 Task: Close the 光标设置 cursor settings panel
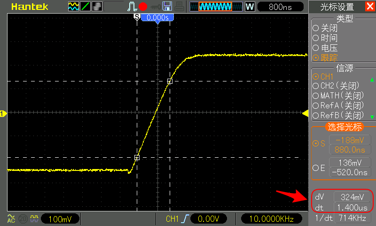click(370, 7)
